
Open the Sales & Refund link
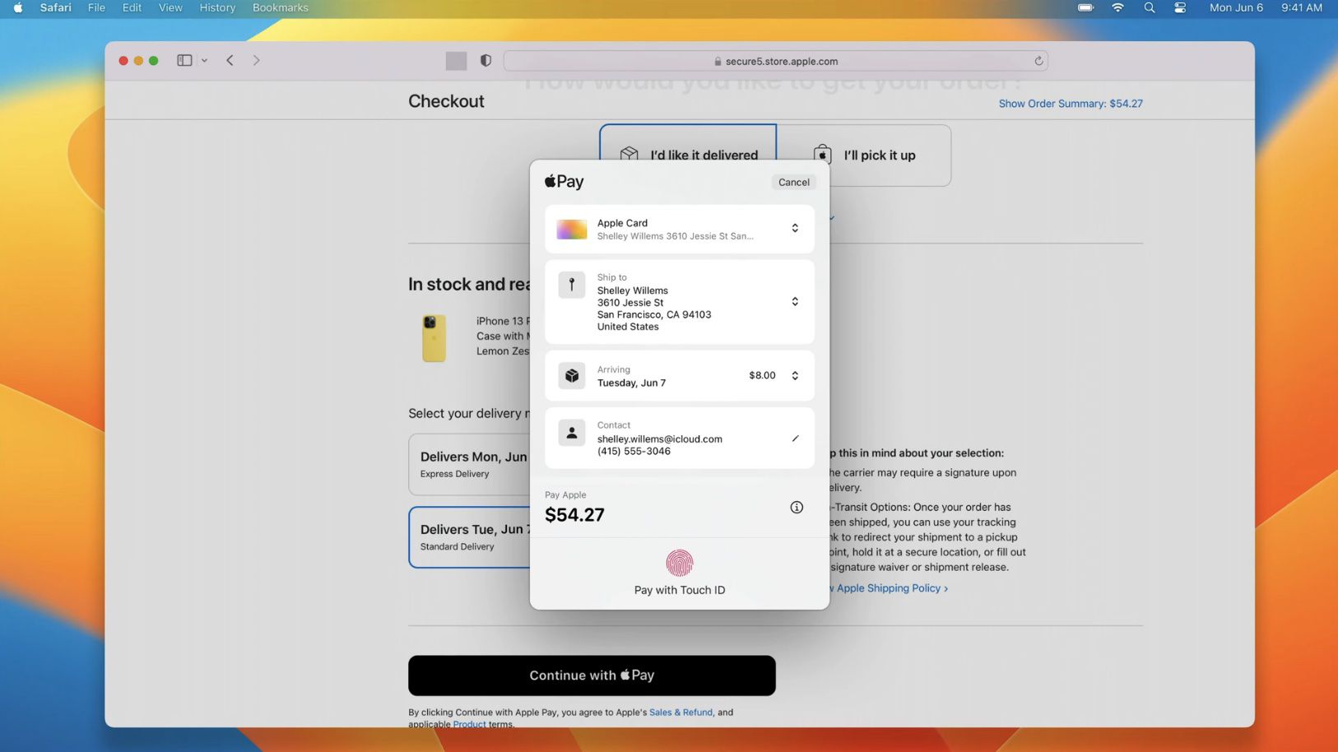coord(681,713)
